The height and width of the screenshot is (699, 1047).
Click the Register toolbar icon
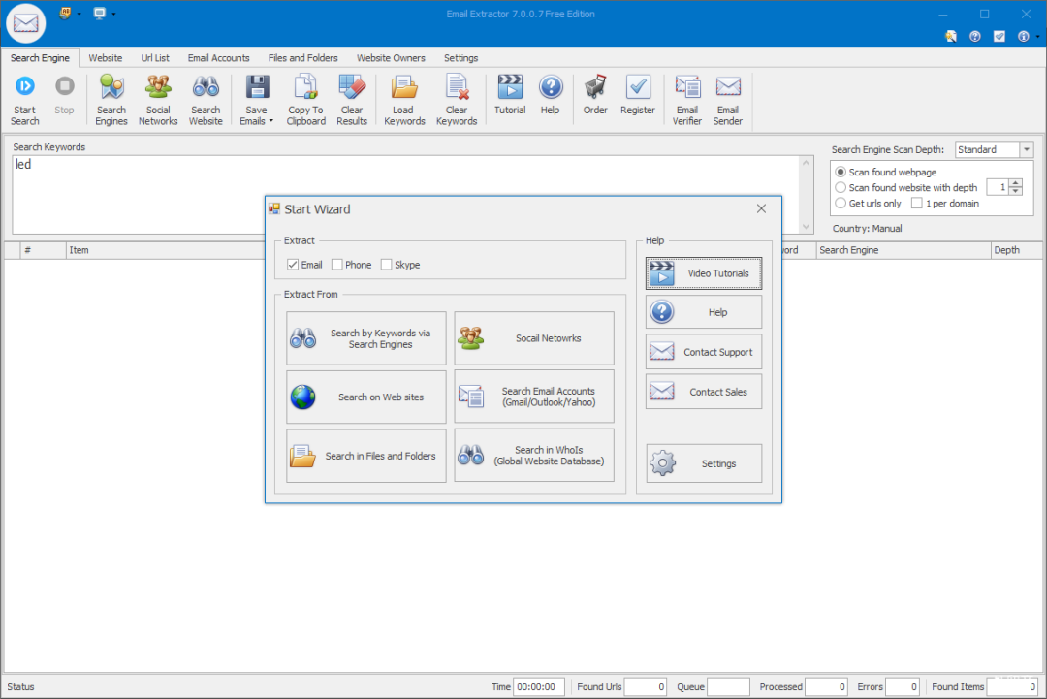(x=638, y=87)
